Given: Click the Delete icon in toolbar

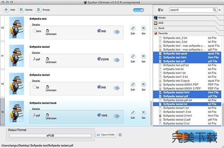Looking at the screenshot, I should pos(21,10).
